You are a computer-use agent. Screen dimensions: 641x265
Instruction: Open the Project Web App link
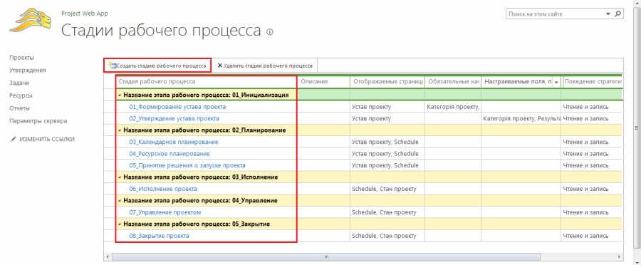click(x=85, y=14)
